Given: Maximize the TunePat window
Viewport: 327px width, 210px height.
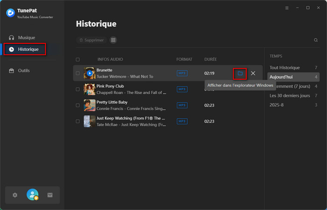Looking at the screenshot, I should pos(308,8).
